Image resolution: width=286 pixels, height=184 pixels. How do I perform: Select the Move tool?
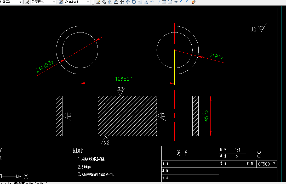(x=128, y=2)
